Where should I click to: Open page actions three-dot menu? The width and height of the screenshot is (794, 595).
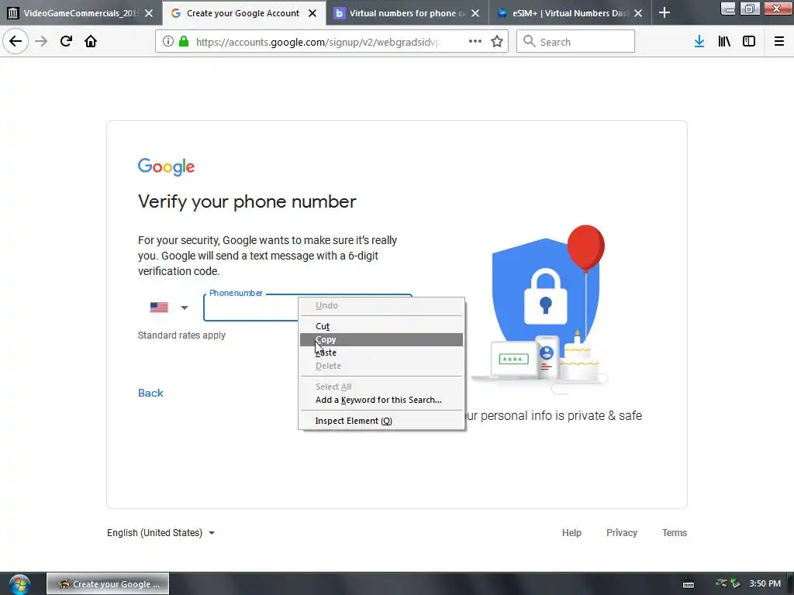[x=475, y=42]
